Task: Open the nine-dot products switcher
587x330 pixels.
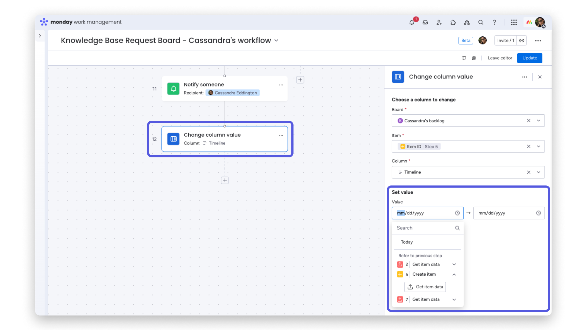Action: (514, 22)
